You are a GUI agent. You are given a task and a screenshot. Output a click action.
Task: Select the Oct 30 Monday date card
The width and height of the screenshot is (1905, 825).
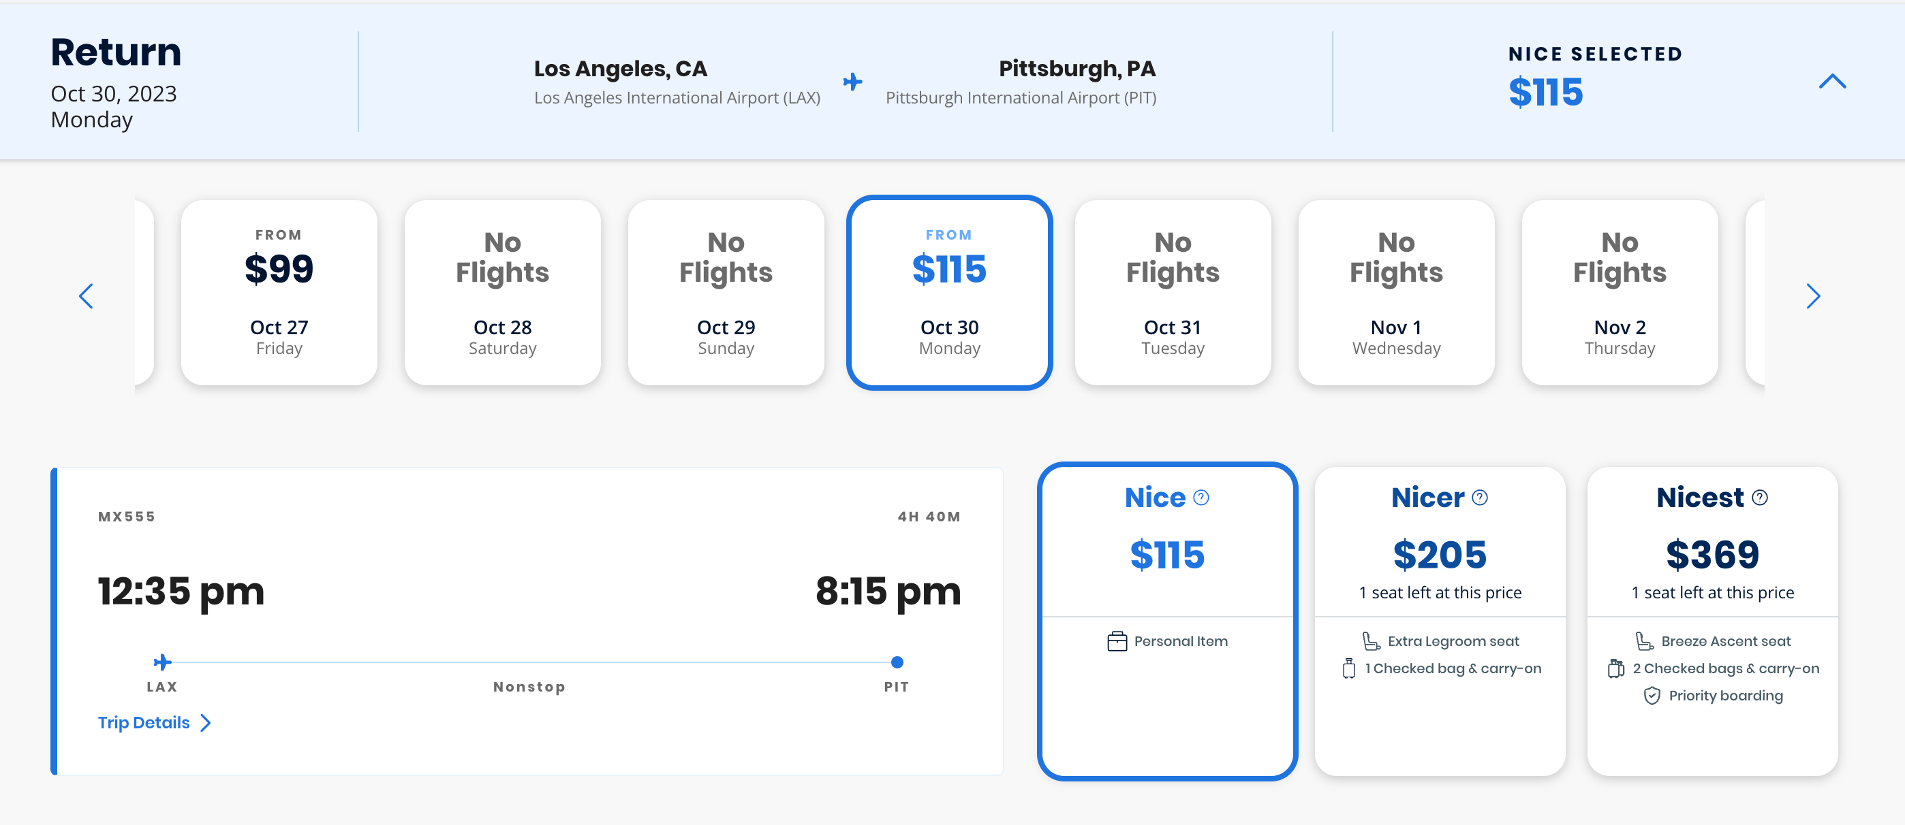pyautogui.click(x=949, y=293)
